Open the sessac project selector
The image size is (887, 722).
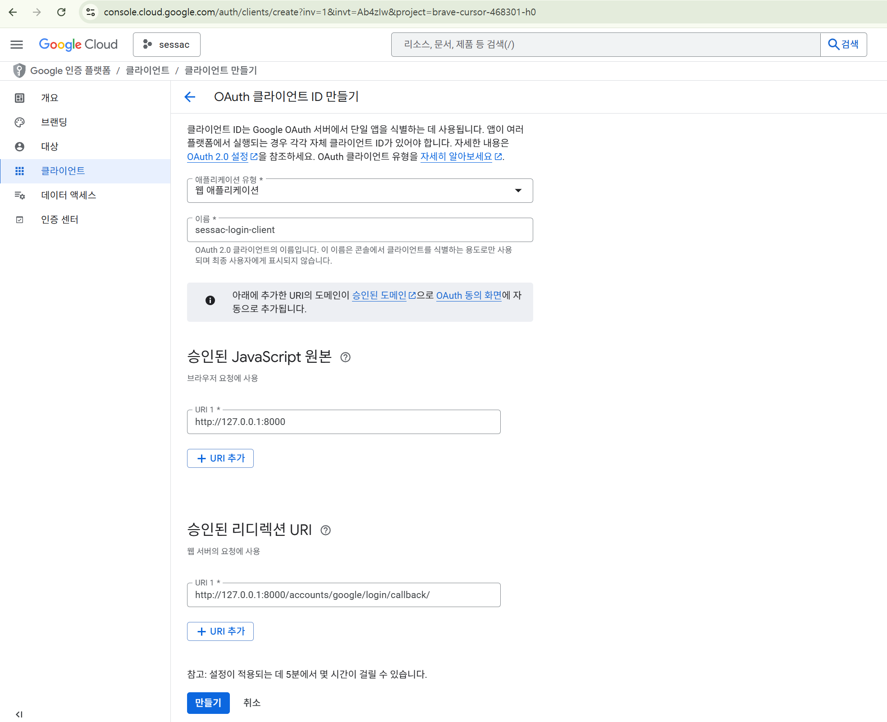[166, 44]
